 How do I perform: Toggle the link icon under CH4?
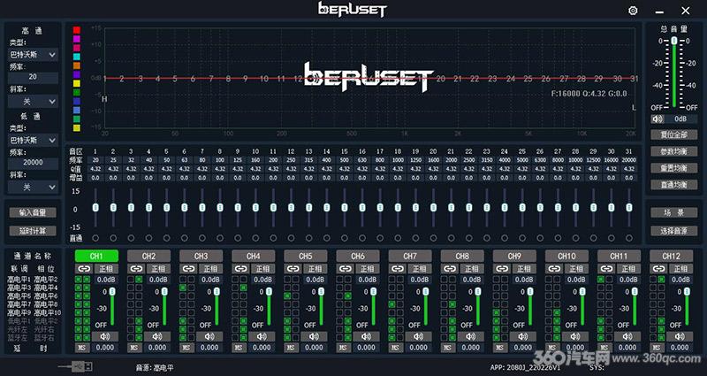(x=240, y=269)
